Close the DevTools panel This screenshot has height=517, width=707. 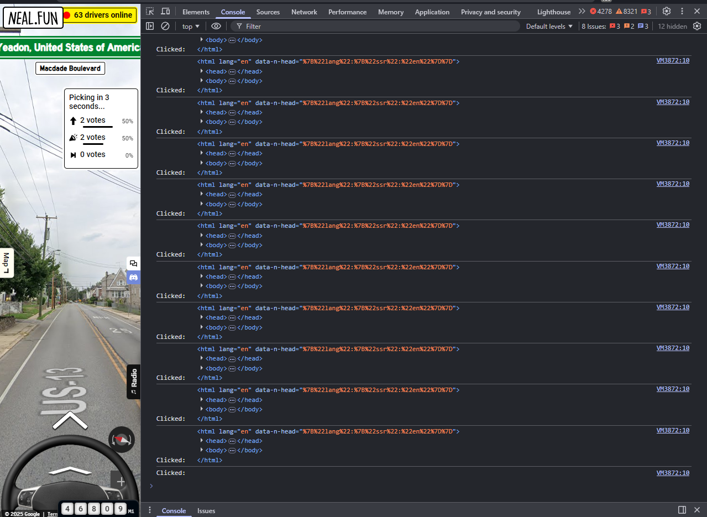pyautogui.click(x=697, y=12)
